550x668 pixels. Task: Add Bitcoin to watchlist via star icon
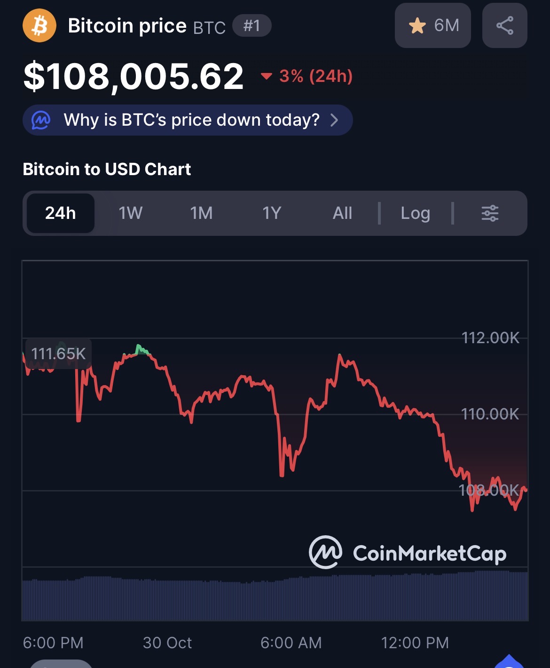(x=417, y=25)
